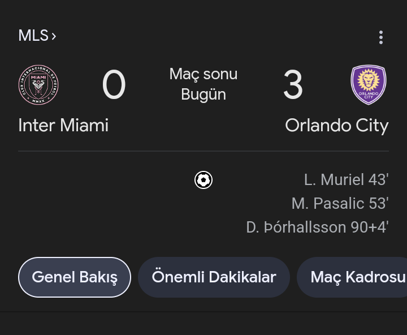
Task: Select the M. Pasalic 53' goal entry
Action: [340, 203]
